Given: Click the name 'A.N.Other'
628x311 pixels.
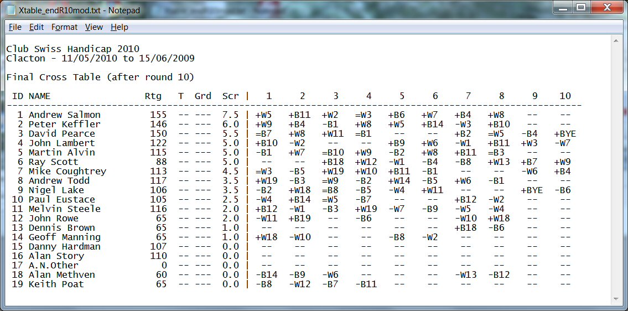Looking at the screenshot, I should click(53, 266).
